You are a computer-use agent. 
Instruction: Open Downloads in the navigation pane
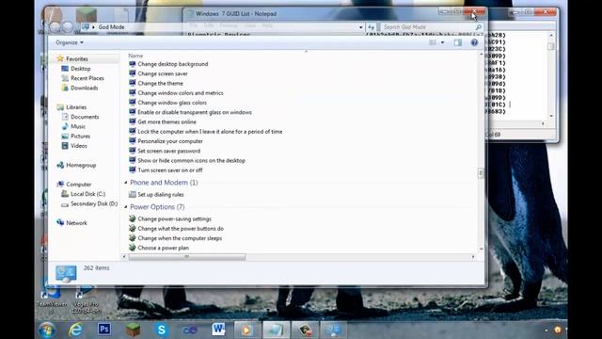[84, 88]
